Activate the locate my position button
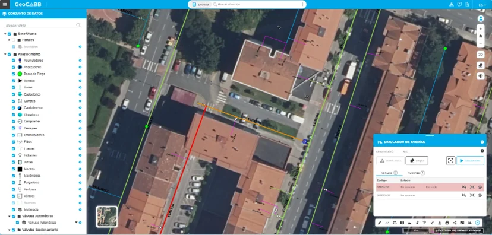492x235 pixels. [x=480, y=76]
